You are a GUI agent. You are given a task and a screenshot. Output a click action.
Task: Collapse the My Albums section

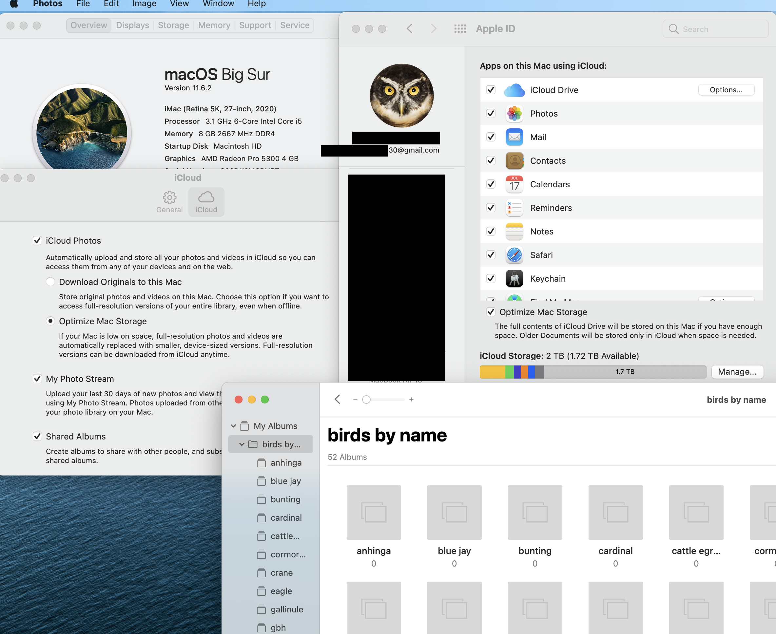[233, 426]
